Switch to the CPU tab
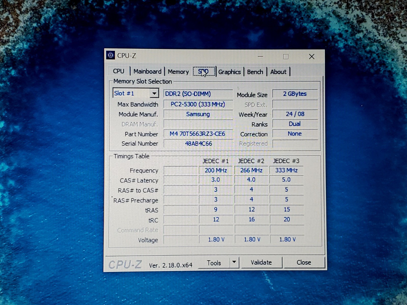407x305 pixels. click(x=119, y=71)
